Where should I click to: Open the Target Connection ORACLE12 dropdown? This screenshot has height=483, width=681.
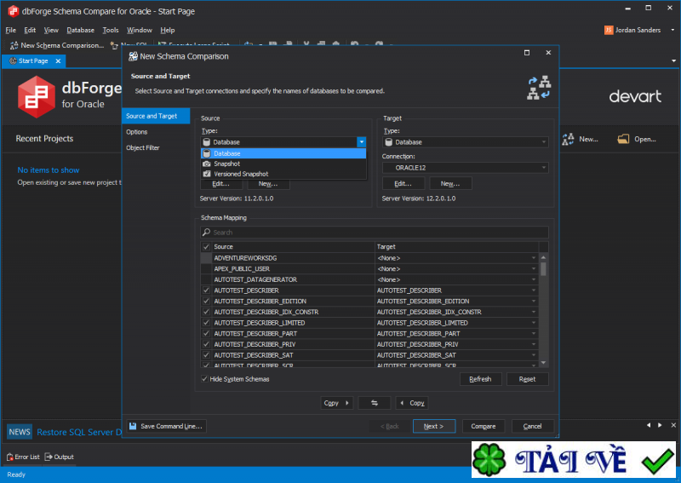[543, 169]
